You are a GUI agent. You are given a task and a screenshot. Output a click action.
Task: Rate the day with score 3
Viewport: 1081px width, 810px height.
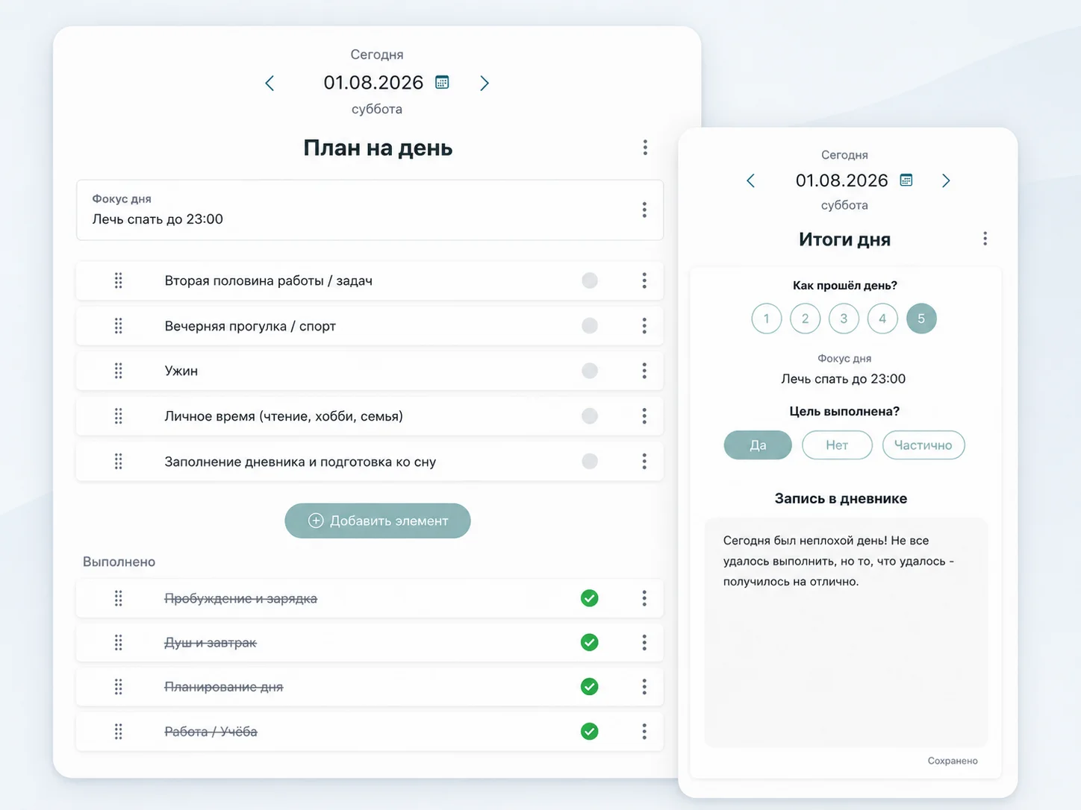[844, 318]
